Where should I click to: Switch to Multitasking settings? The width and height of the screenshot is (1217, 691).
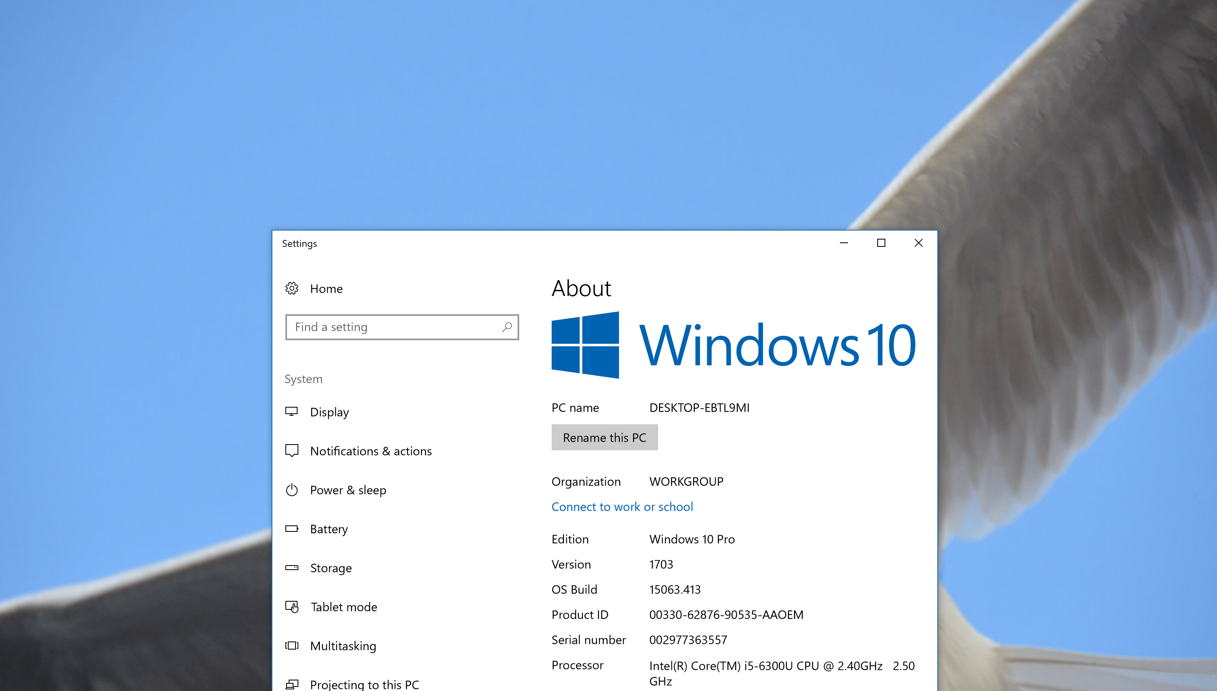click(x=343, y=646)
